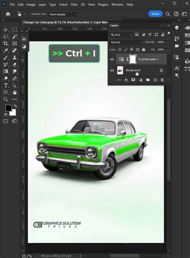Add a layer mask icon
The image size is (190, 258).
click(x=133, y=80)
